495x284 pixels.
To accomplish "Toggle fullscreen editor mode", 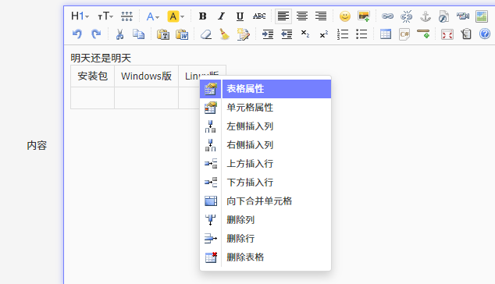I will click(447, 34).
